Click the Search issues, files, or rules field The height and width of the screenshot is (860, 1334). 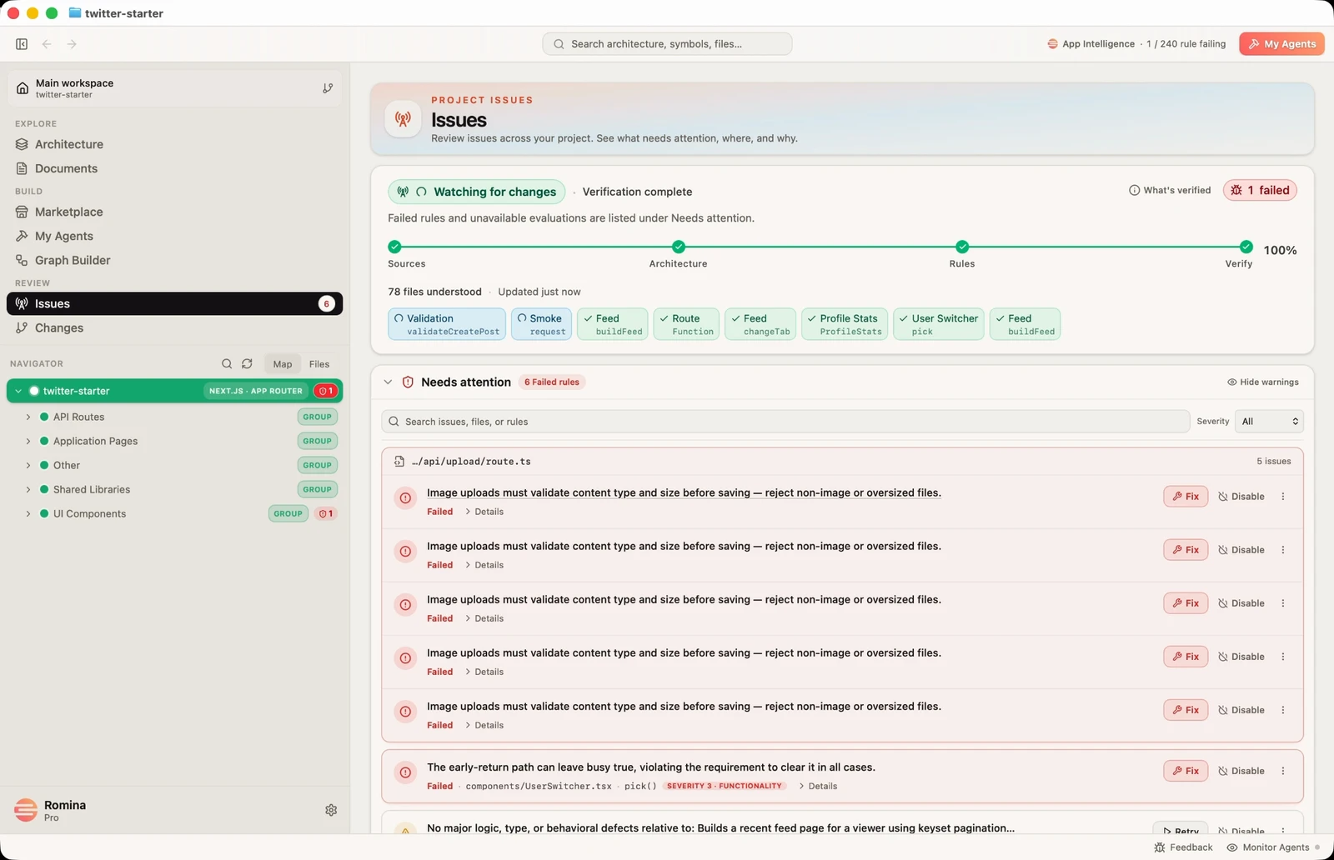pos(785,422)
